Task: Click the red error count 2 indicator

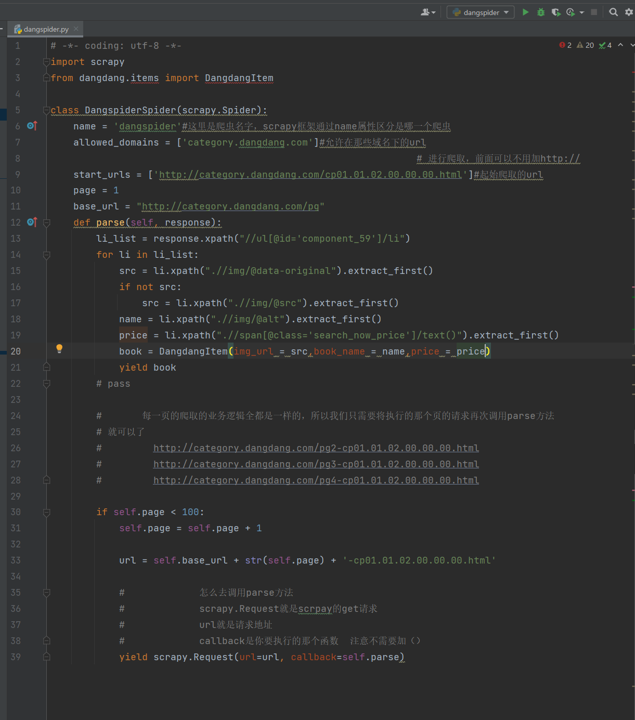Action: click(565, 45)
